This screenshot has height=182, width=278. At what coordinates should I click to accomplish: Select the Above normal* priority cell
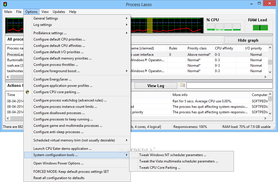click(199, 54)
